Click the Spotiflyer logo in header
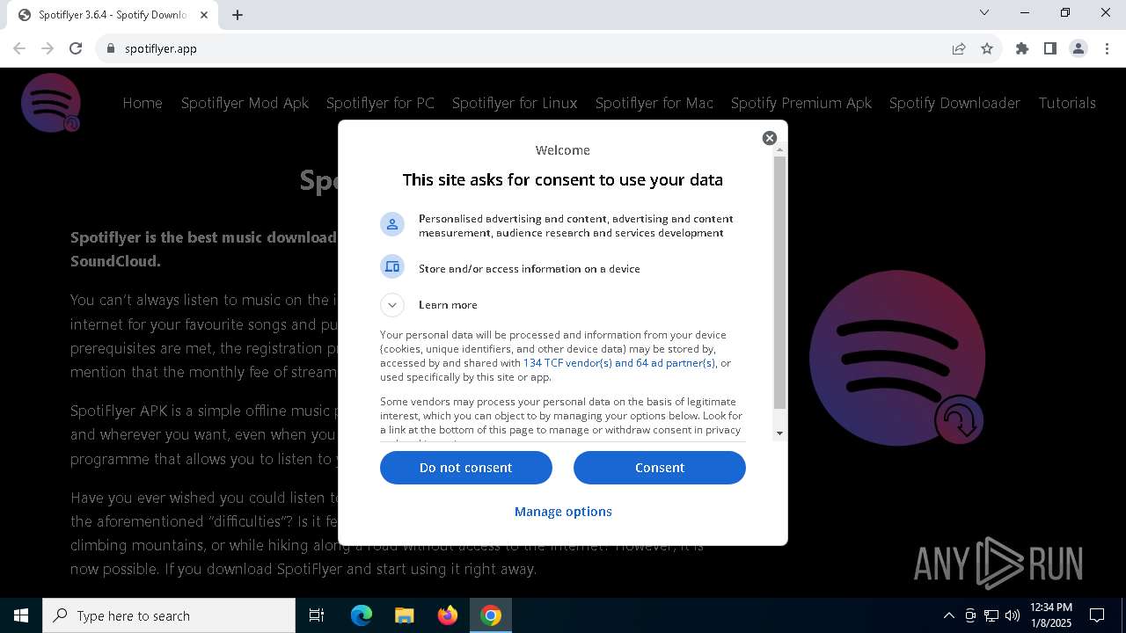Screen dimensions: 1126x633 [51, 103]
